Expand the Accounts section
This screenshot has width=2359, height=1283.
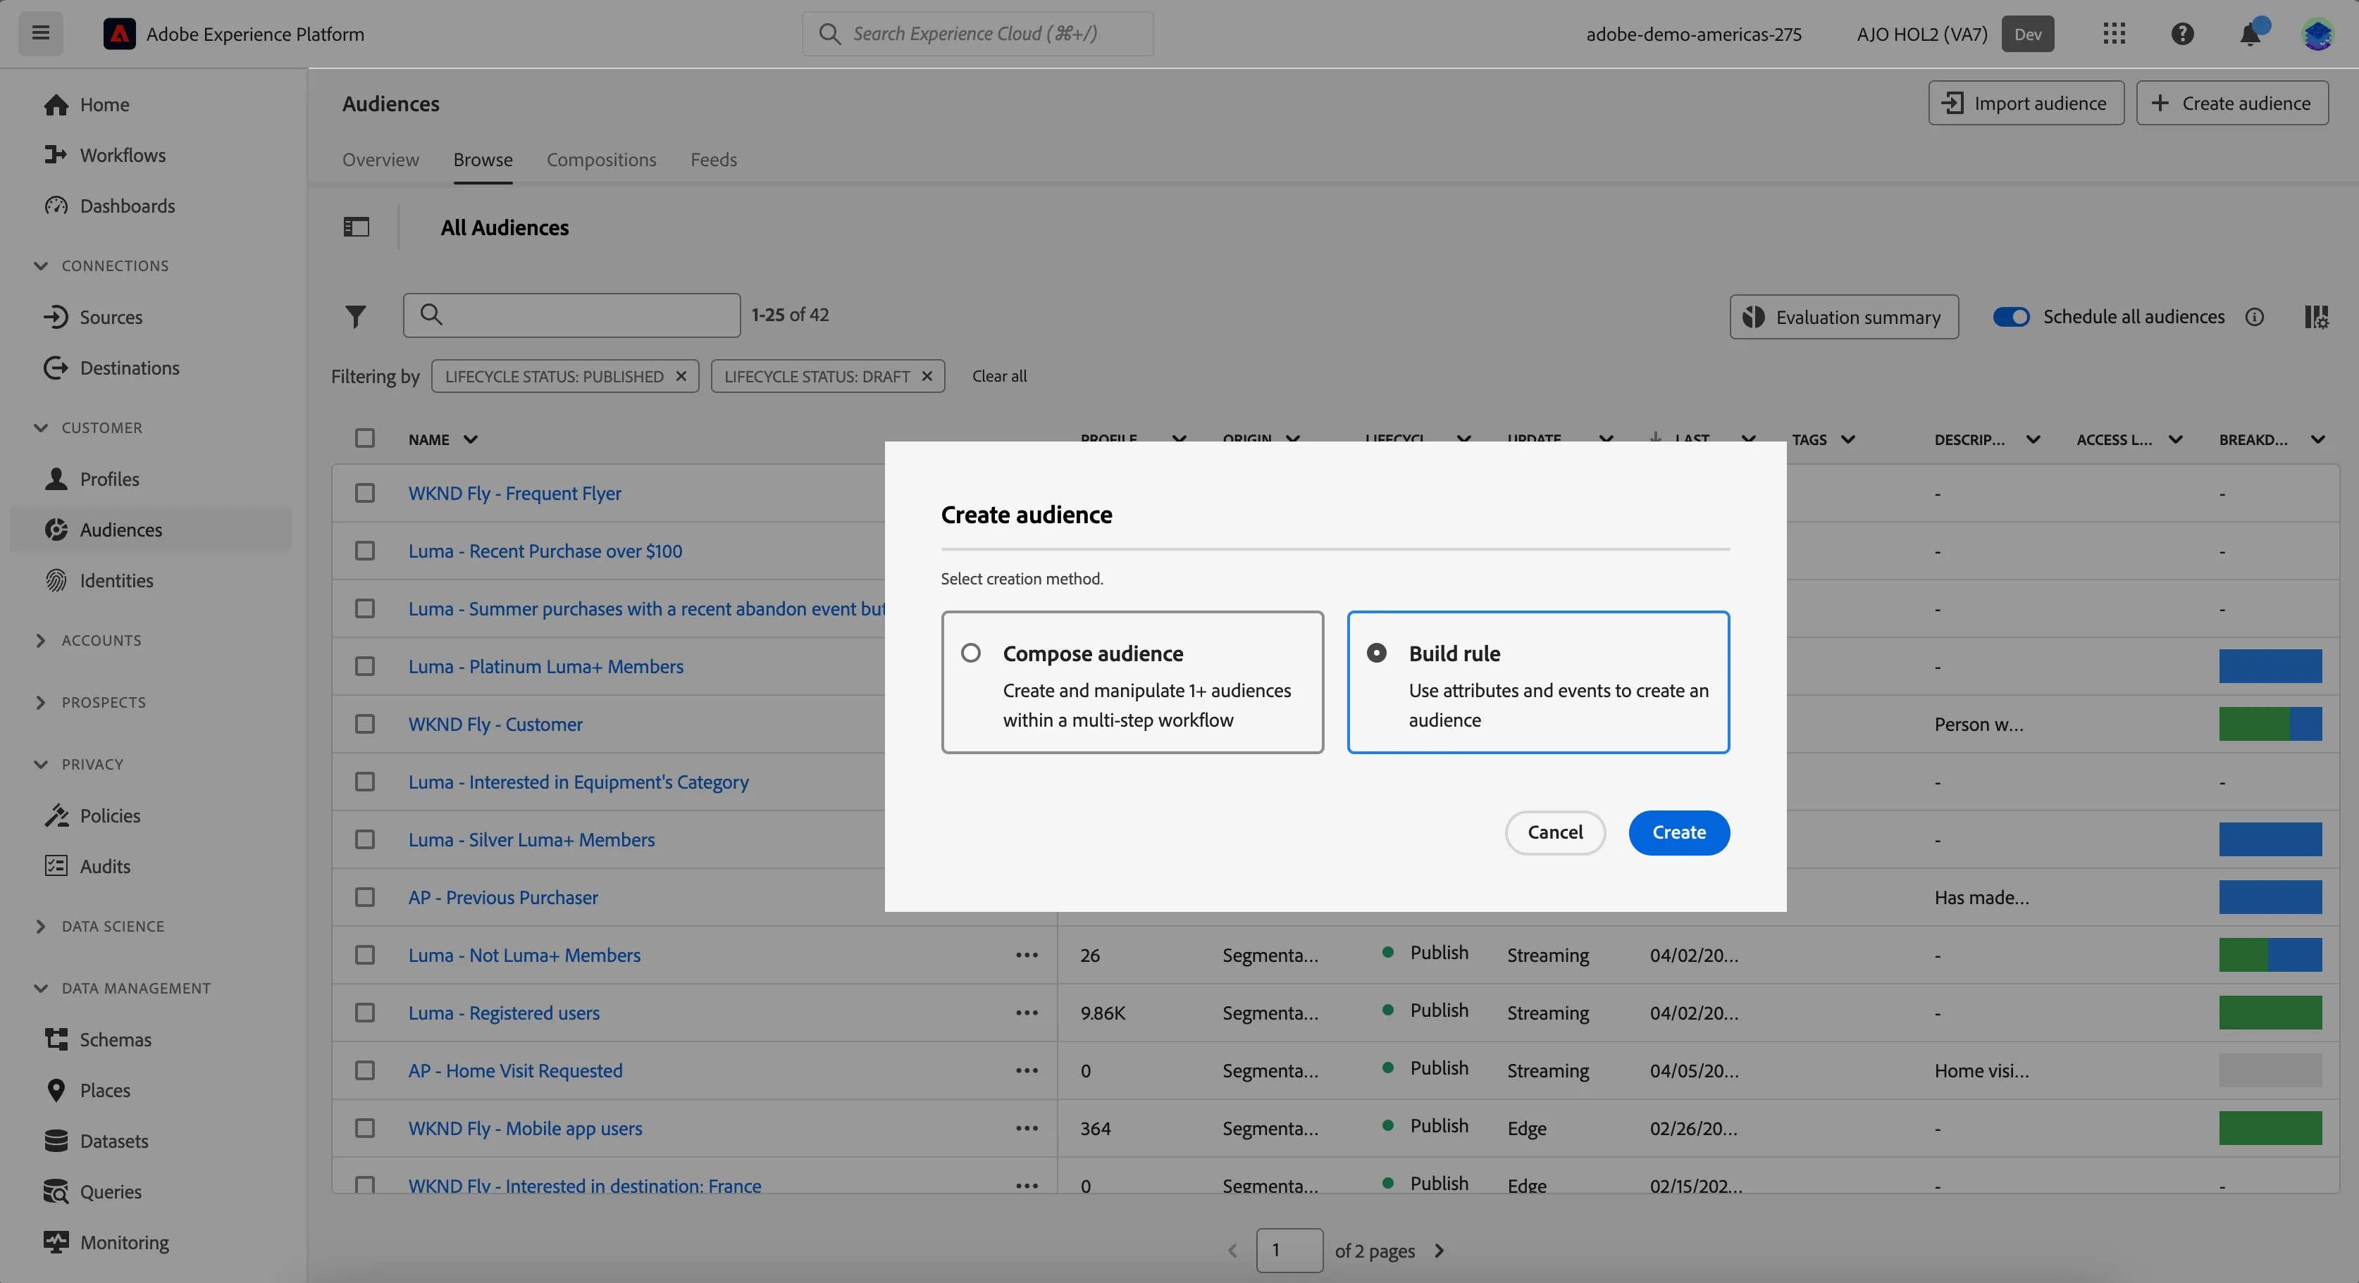pos(40,641)
